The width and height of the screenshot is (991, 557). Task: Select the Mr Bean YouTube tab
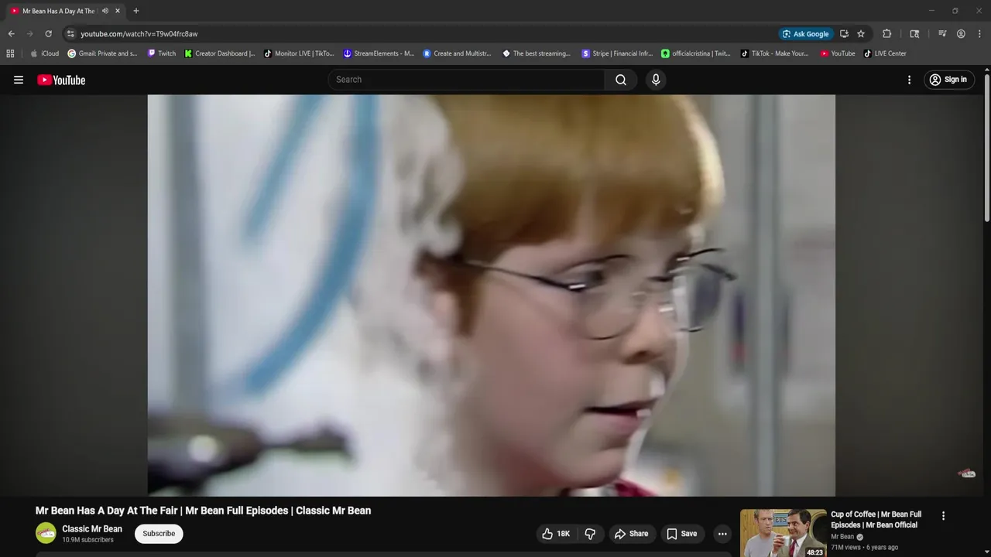tap(58, 11)
